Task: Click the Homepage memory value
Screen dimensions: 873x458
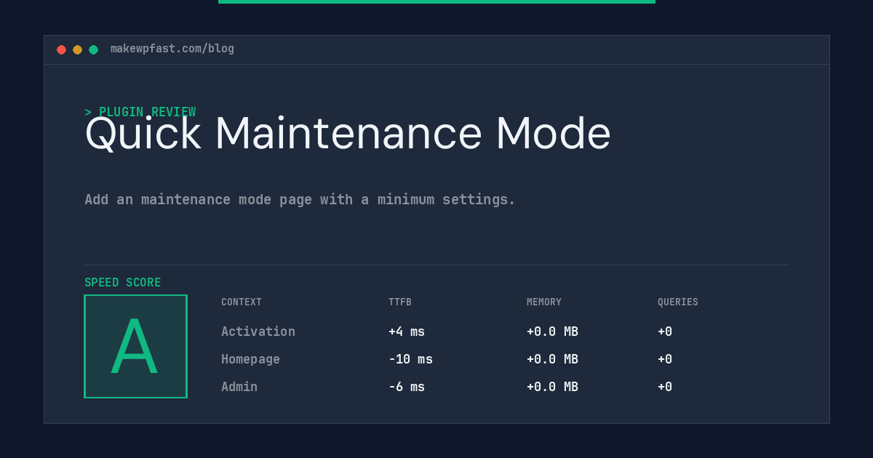Action: (x=552, y=359)
